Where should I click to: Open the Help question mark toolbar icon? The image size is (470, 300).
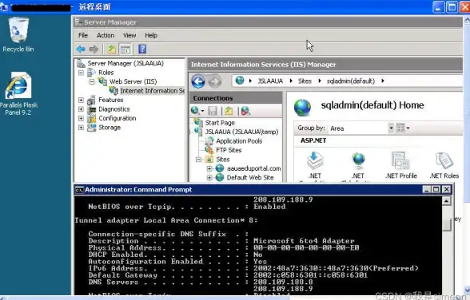(142, 49)
